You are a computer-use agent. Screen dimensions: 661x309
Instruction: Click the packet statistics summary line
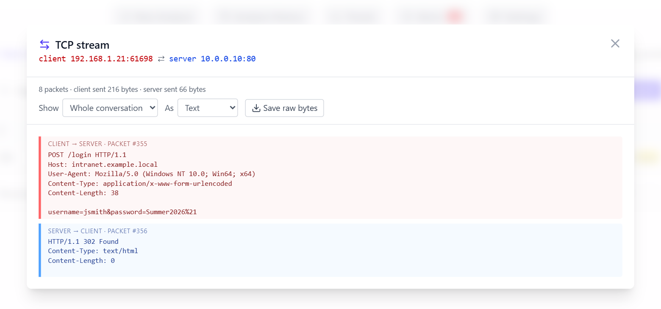tap(122, 89)
